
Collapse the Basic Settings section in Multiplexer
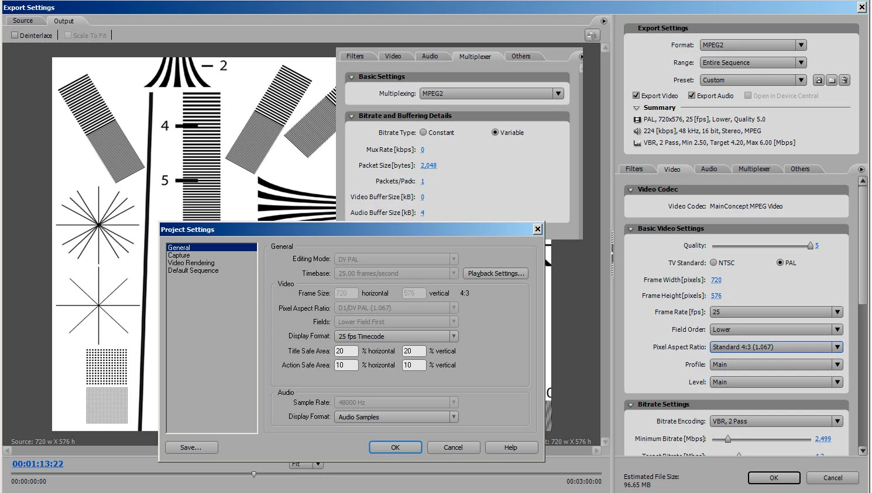(x=351, y=77)
